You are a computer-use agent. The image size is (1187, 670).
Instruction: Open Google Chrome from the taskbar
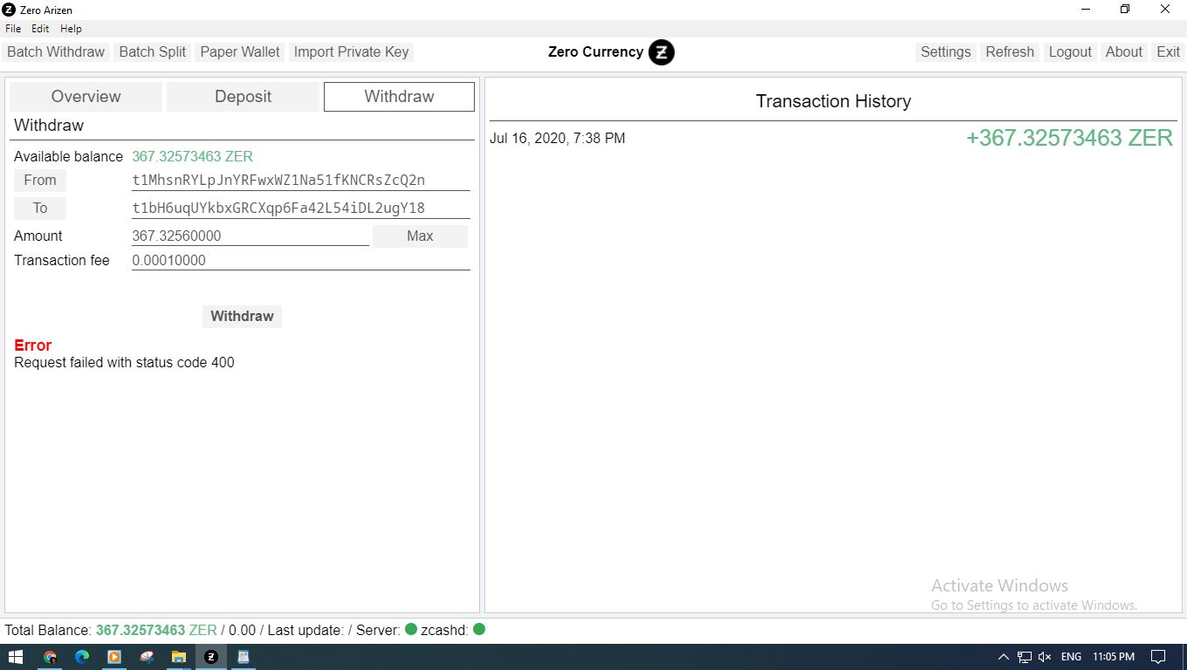click(50, 657)
